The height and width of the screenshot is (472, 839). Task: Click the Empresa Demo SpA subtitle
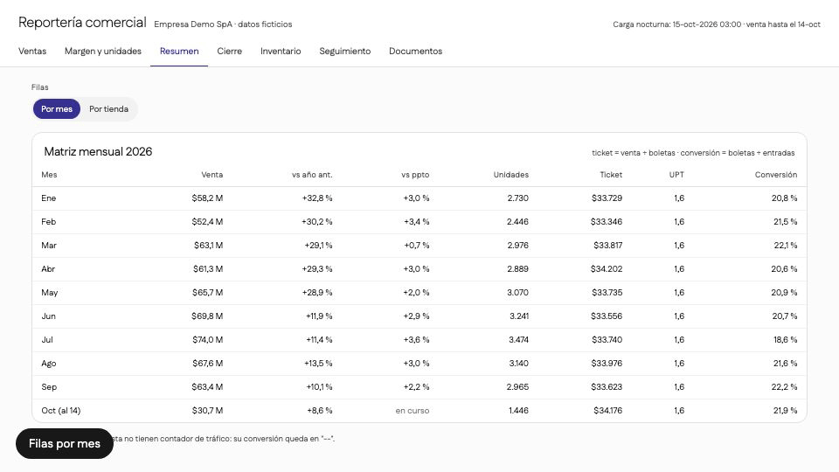[x=223, y=24]
